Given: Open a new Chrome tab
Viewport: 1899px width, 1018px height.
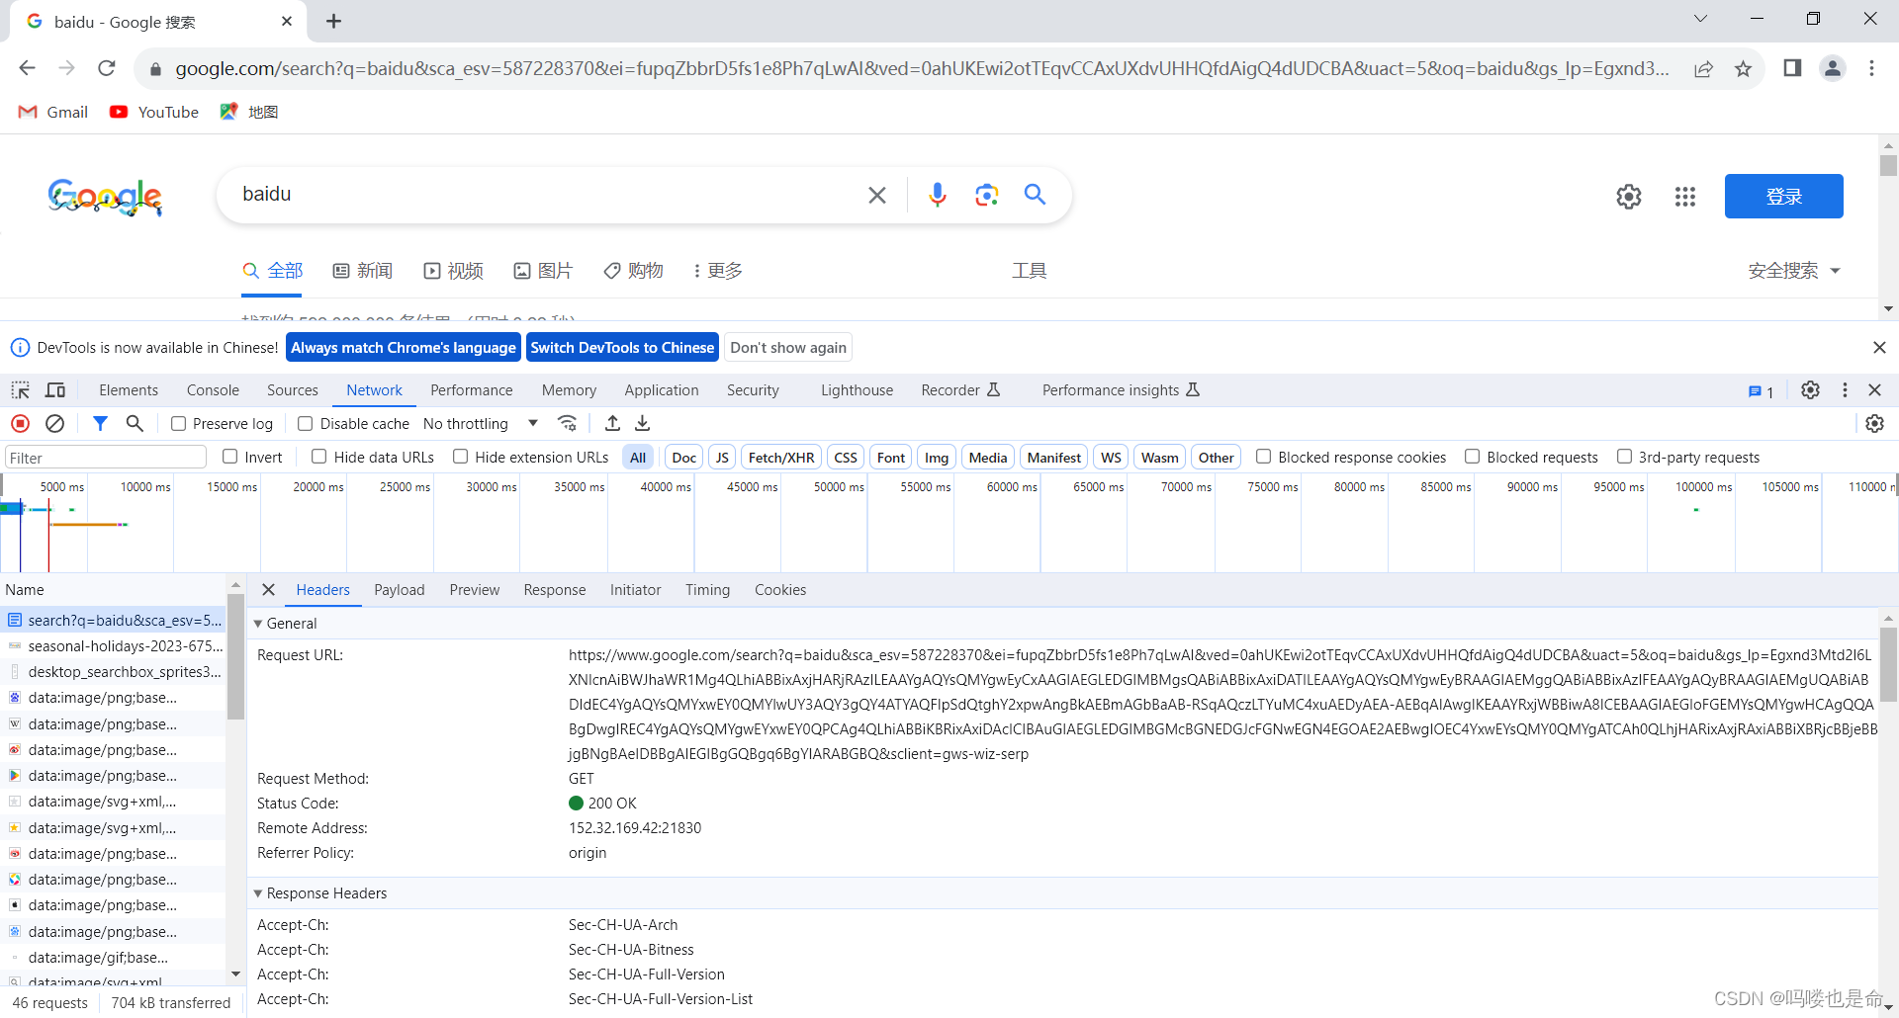Looking at the screenshot, I should pyautogui.click(x=334, y=21).
